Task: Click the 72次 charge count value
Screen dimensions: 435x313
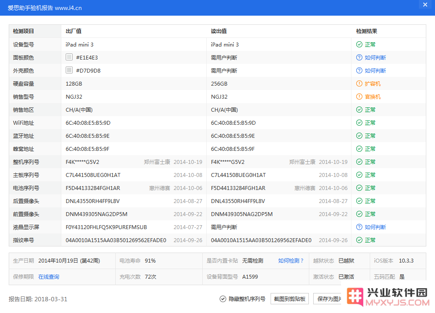Action: point(151,276)
